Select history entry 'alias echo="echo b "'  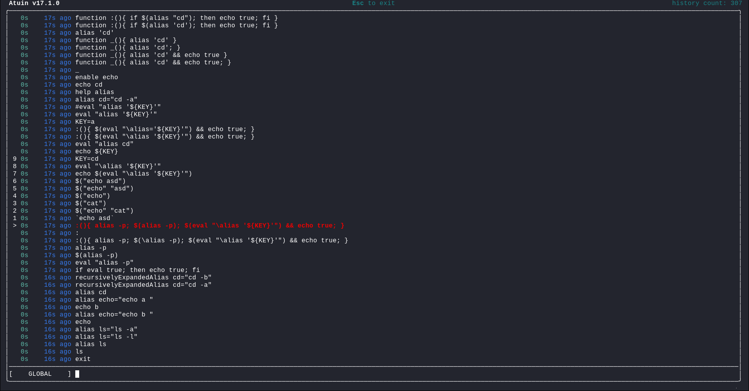[x=114, y=315]
